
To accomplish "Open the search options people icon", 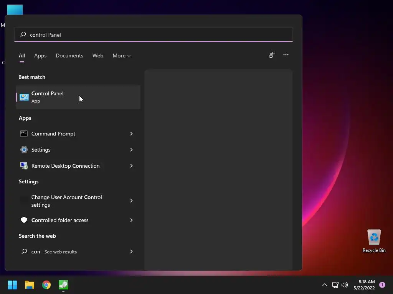I will [x=272, y=55].
